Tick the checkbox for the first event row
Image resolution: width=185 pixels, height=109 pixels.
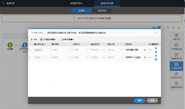point(30,50)
